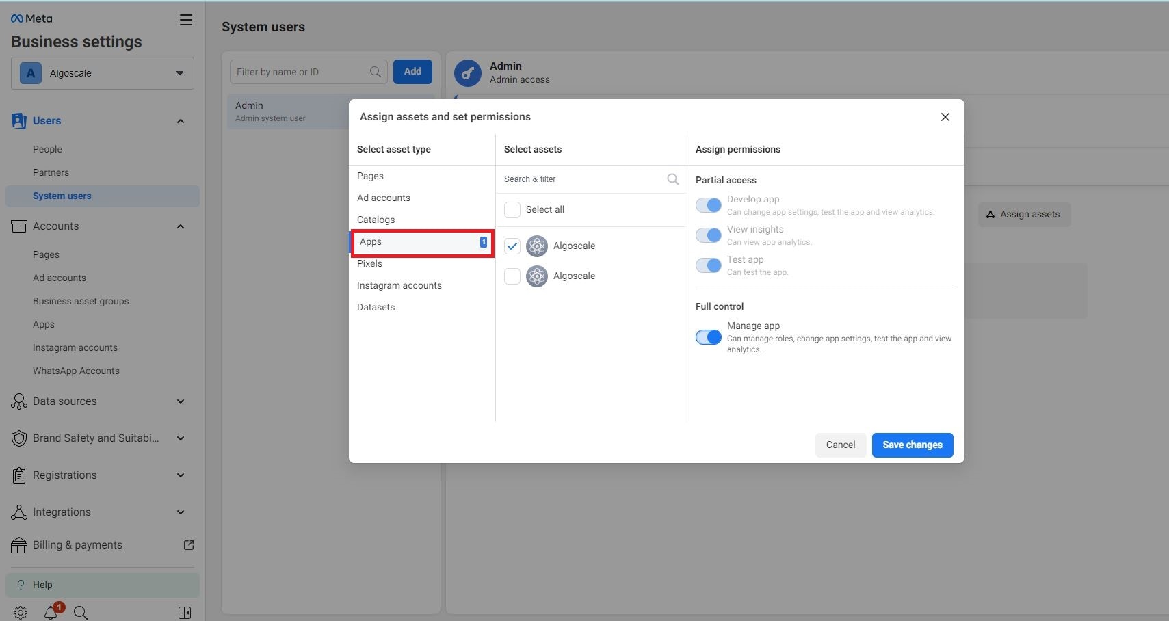The width and height of the screenshot is (1169, 621).
Task: Click the Help question mark icon
Action: pos(21,585)
